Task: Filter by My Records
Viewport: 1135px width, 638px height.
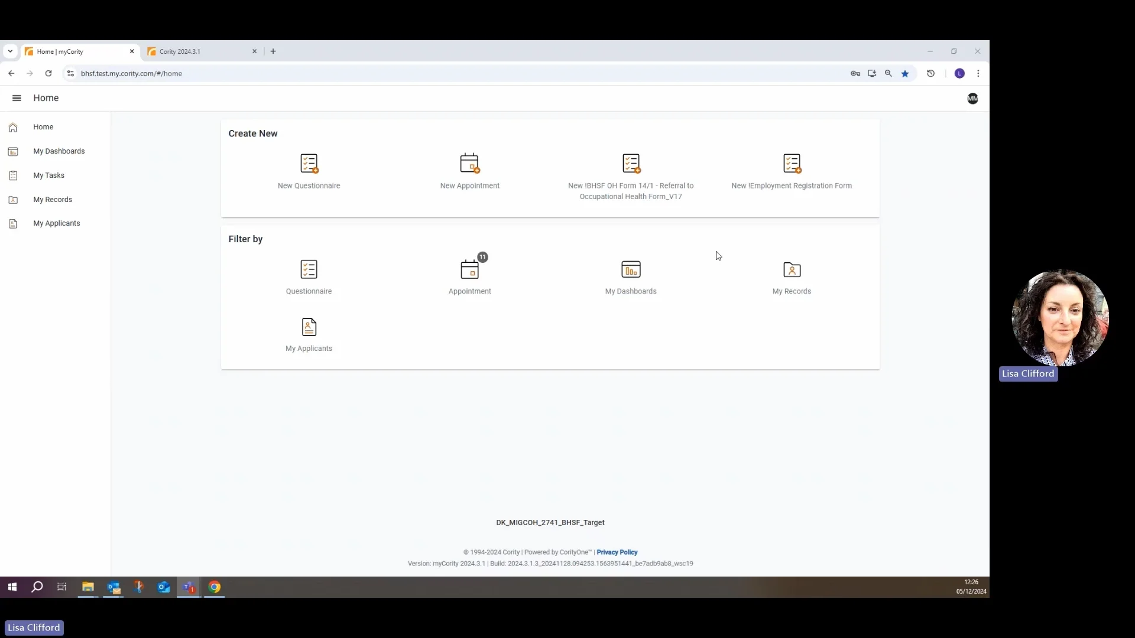Action: point(792,276)
